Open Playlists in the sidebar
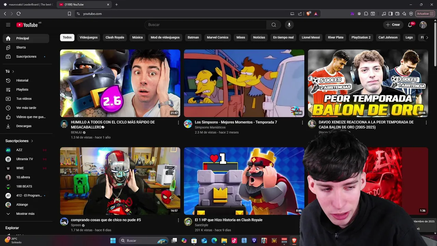This screenshot has width=437, height=246. 26,90
